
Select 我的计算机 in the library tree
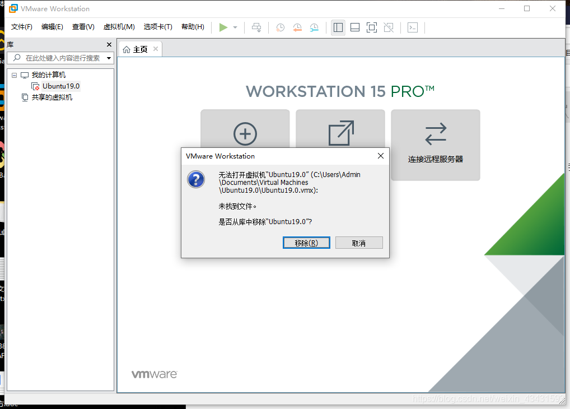pyautogui.click(x=48, y=75)
